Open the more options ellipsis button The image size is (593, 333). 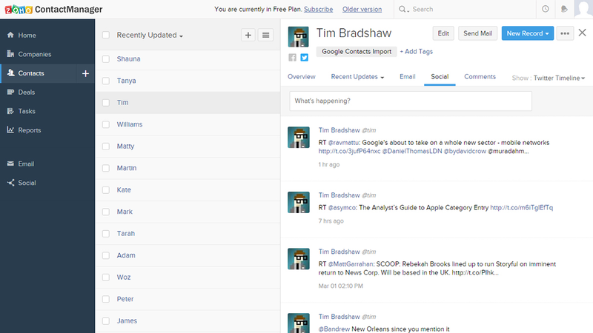[565, 33]
